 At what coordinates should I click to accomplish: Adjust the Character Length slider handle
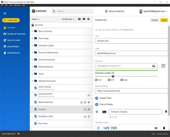click(x=113, y=76)
